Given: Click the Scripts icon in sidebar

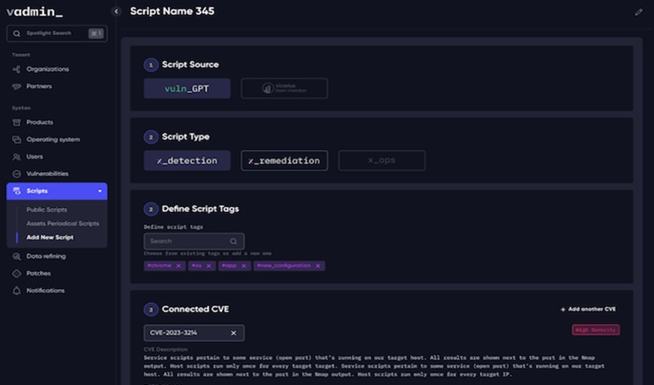Looking at the screenshot, I should coord(17,191).
